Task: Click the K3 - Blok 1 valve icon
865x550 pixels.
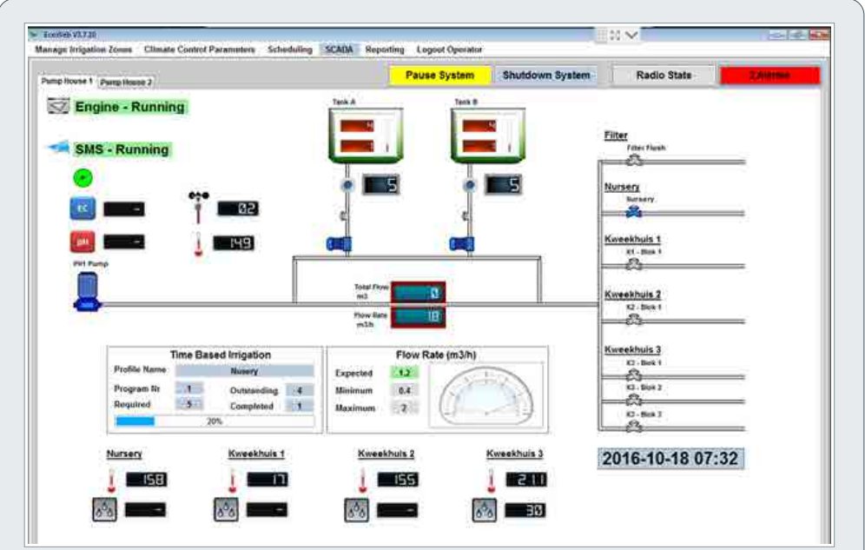Action: (634, 375)
